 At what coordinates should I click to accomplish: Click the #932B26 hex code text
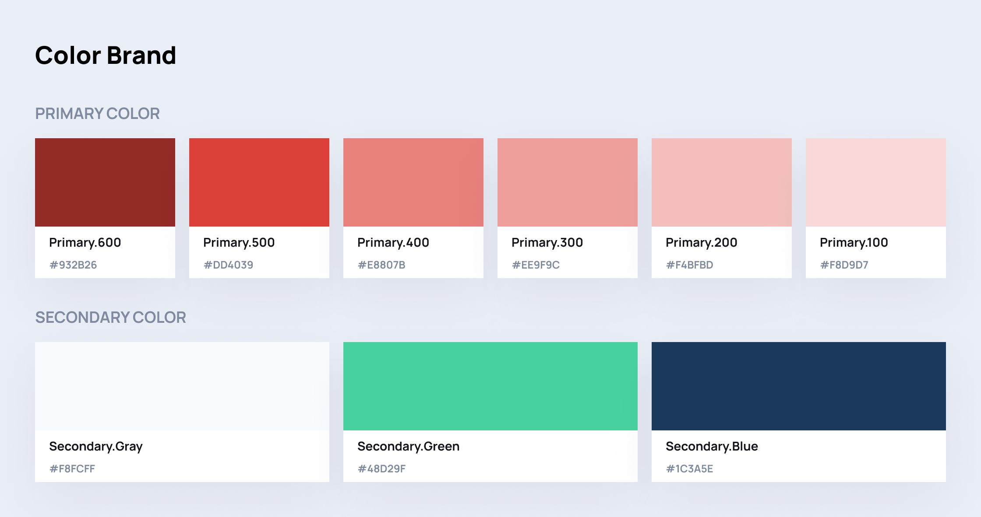pyautogui.click(x=73, y=265)
